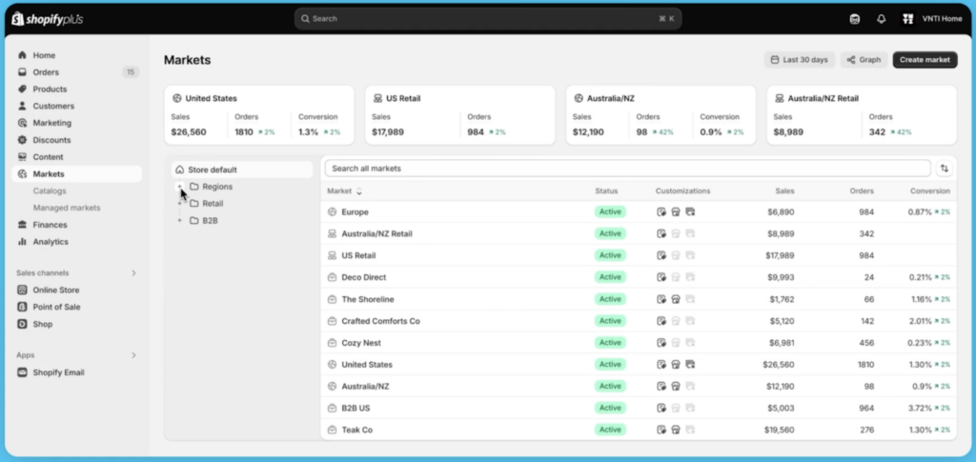Click the Active status badge for Europe
The image size is (976, 462).
[x=610, y=212]
